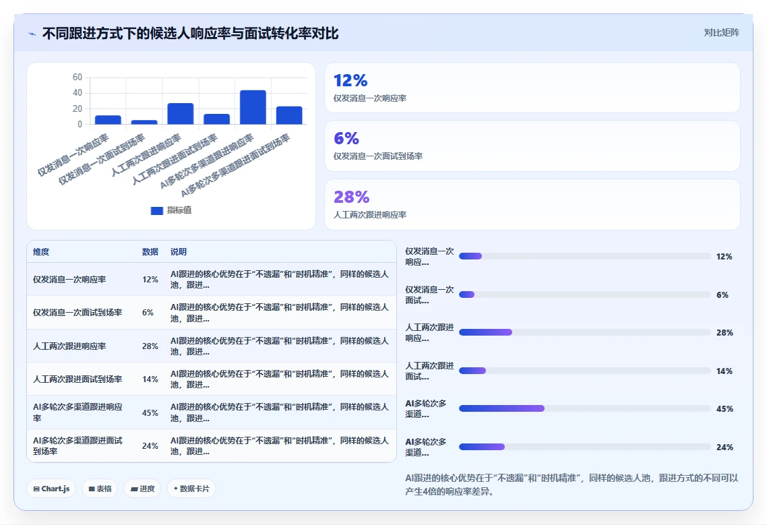Click the 对比矩阵 label in the header
This screenshot has width=767, height=525.
[722, 33]
